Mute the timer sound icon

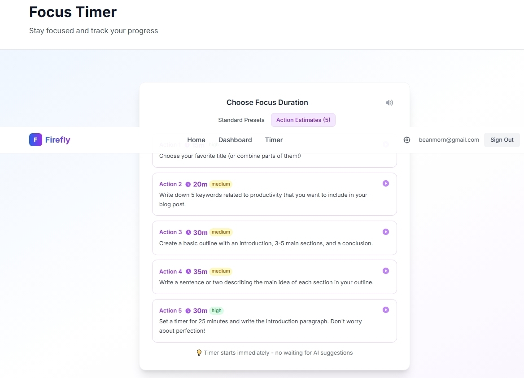click(389, 102)
